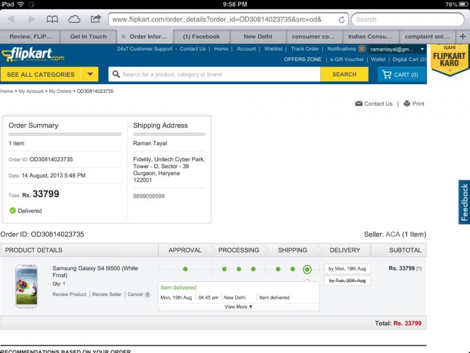This screenshot has height=353, width=470.
Task: Click the Wishlist link
Action: [x=273, y=49]
